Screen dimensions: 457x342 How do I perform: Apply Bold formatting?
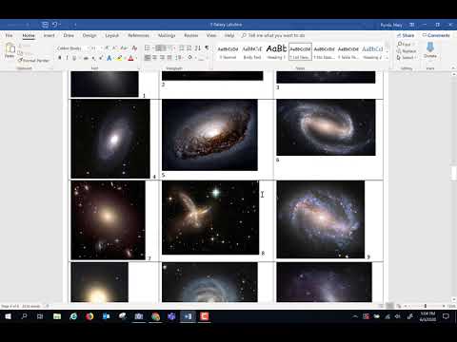click(60, 58)
